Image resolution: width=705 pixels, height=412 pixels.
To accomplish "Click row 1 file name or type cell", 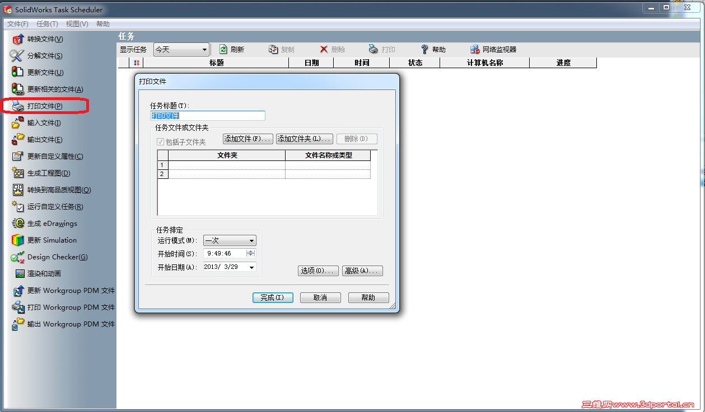I will coord(328,165).
